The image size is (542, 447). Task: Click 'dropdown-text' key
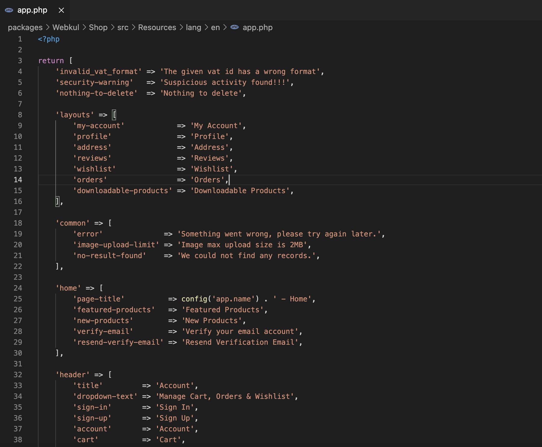pos(105,396)
